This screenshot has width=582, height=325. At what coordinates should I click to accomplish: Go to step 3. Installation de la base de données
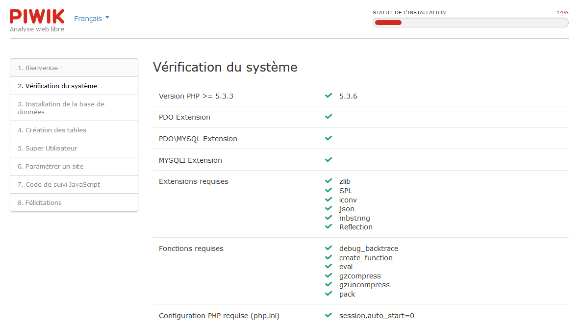pos(74,108)
